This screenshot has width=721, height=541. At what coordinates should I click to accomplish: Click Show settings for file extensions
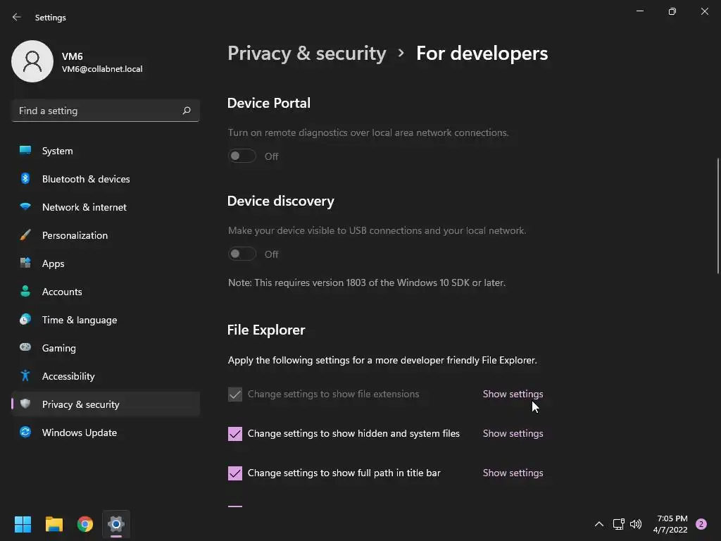coord(513,394)
